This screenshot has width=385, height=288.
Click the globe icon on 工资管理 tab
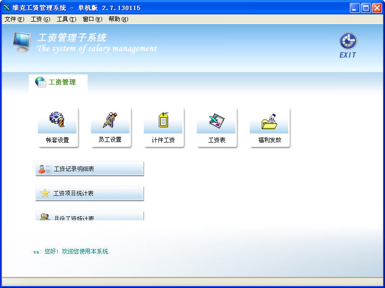[x=40, y=82]
